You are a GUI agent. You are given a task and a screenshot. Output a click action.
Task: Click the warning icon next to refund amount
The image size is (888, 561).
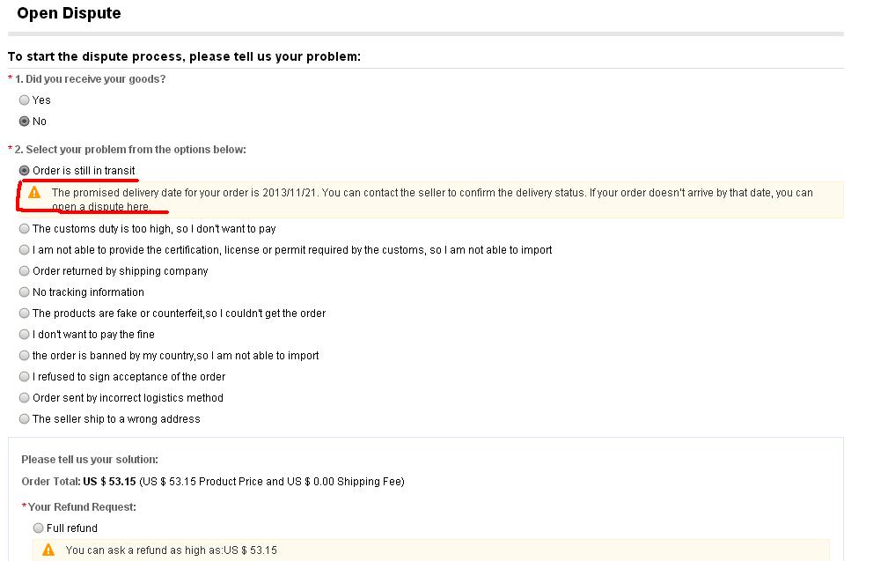(x=48, y=550)
